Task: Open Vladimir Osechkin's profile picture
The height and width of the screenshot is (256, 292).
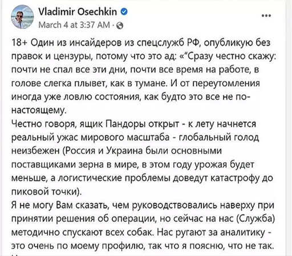Action: tap(22, 17)
